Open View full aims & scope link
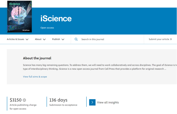The image size is (177, 114). click(x=35, y=77)
